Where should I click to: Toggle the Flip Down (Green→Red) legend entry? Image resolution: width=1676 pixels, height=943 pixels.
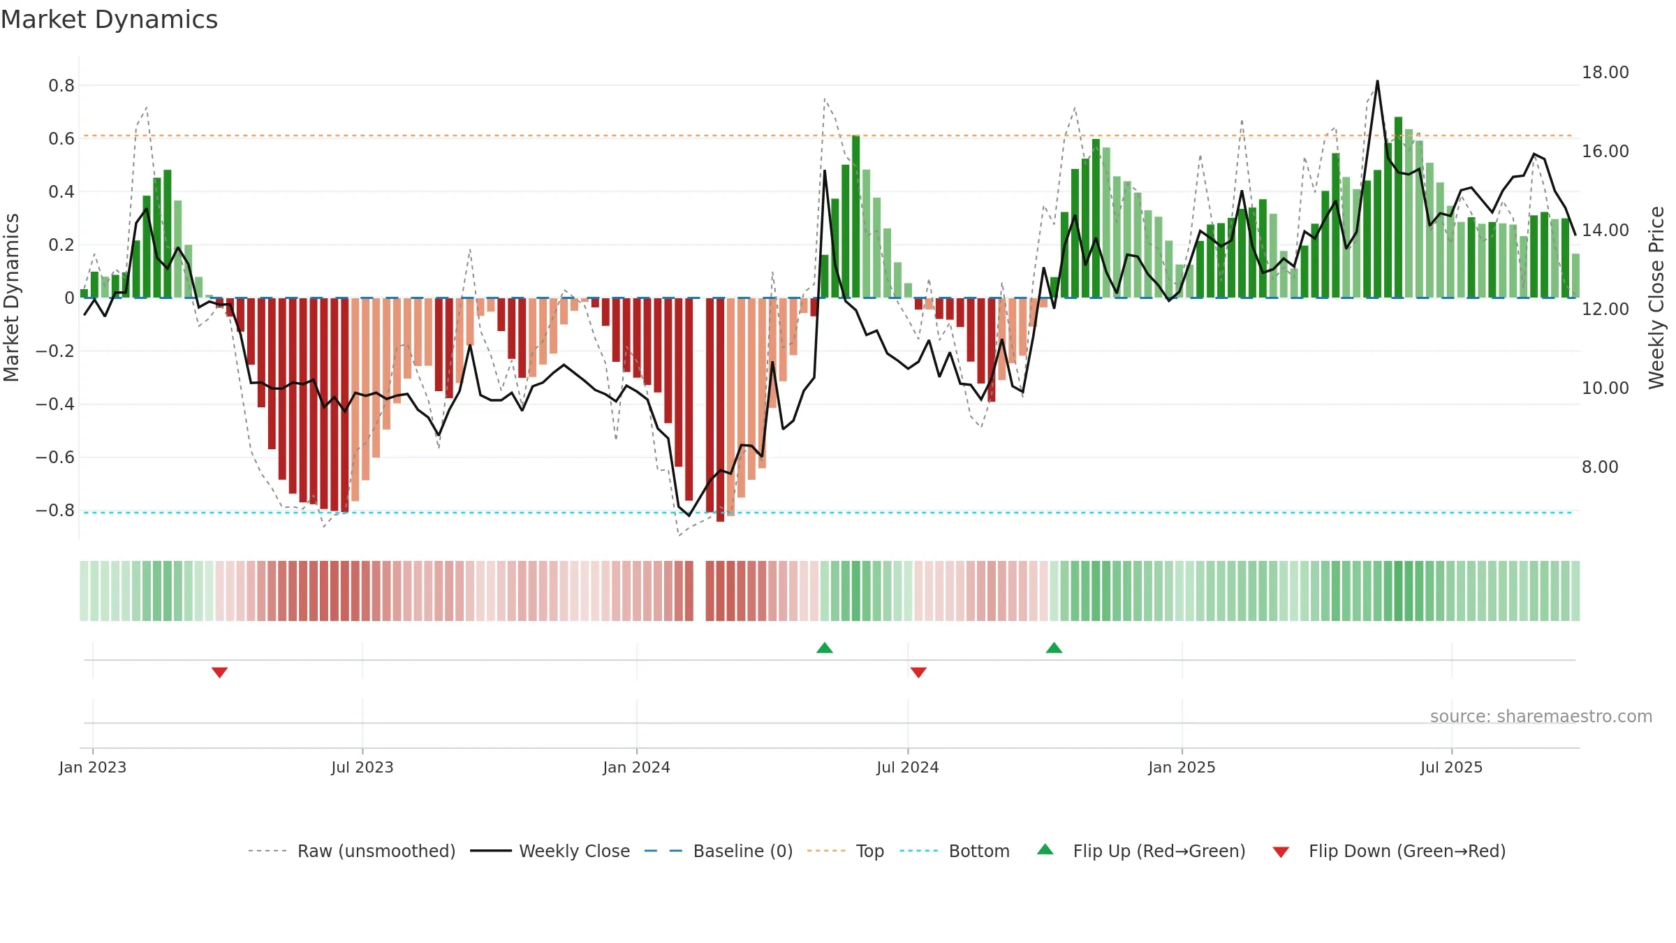coord(1388,851)
